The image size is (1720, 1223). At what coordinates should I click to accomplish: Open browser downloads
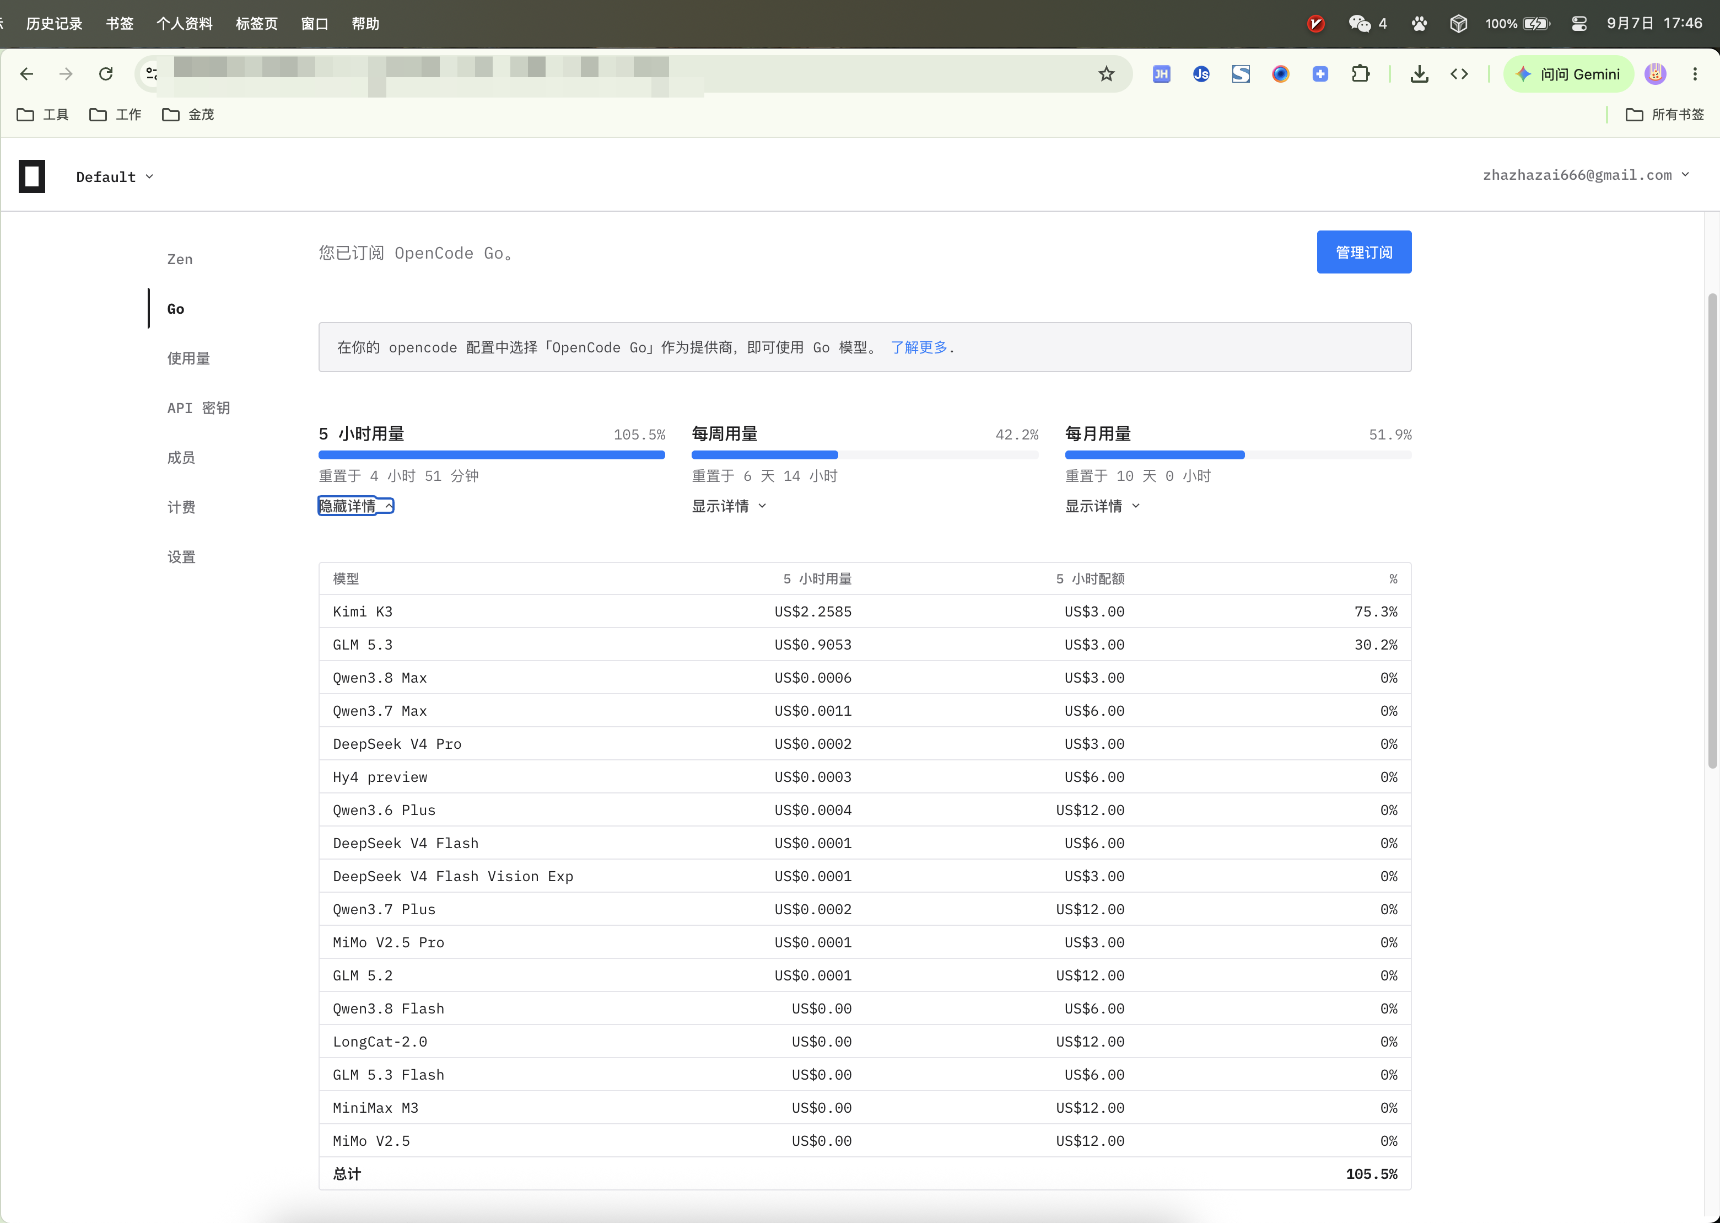point(1419,74)
